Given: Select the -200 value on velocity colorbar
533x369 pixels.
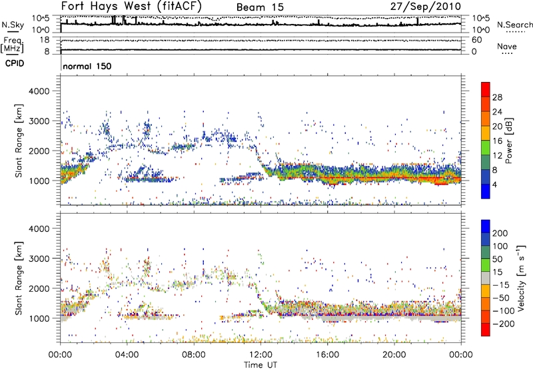Looking at the screenshot, I should point(503,324).
